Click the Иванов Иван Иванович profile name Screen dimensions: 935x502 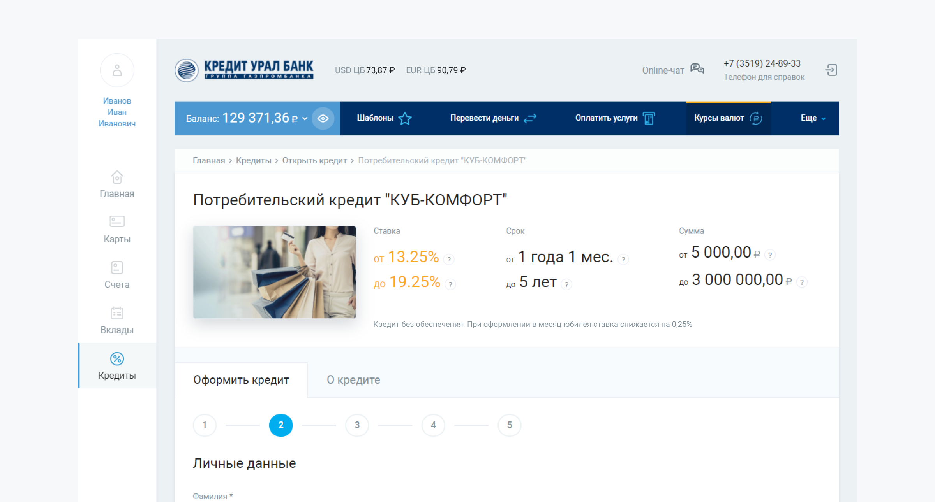coord(117,112)
